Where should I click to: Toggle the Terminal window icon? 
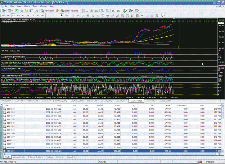click(x=32, y=11)
